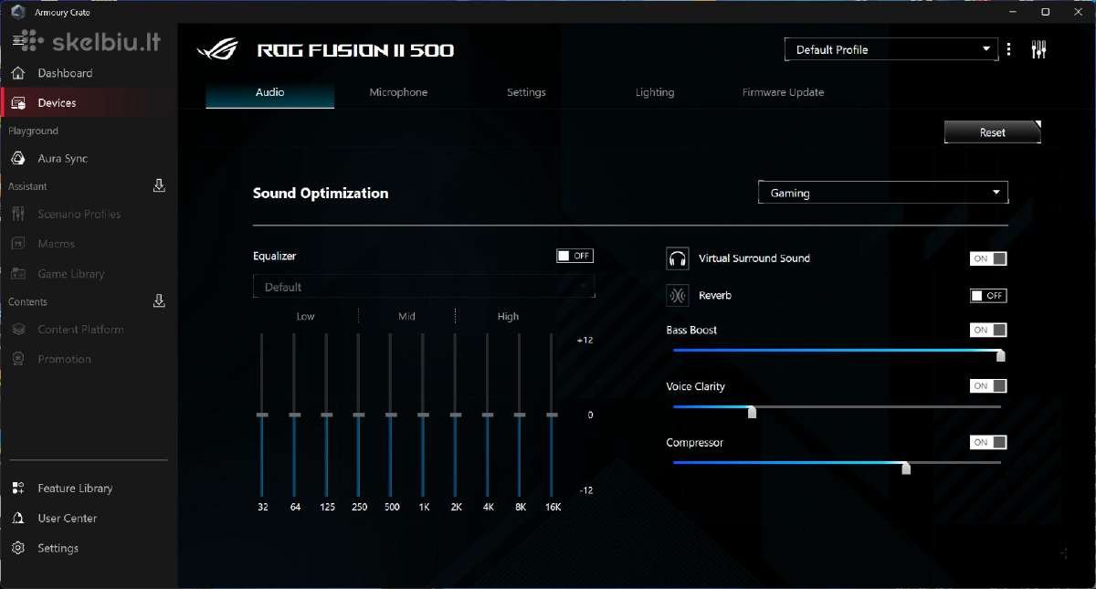Click the 16K equalizer band slider
This screenshot has width=1096, height=589.
point(552,415)
